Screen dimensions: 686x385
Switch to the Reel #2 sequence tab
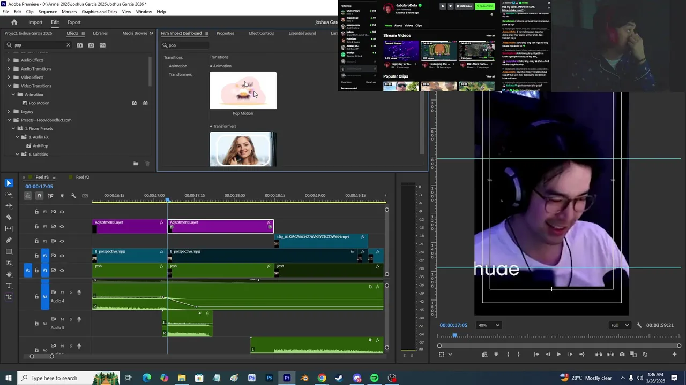[82, 177]
